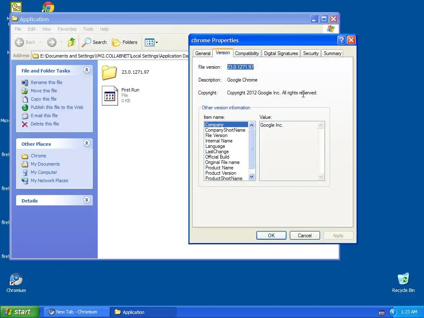Screen dimensions: 424x318
Task: Click the Explorer address bar path field
Action: coord(110,56)
